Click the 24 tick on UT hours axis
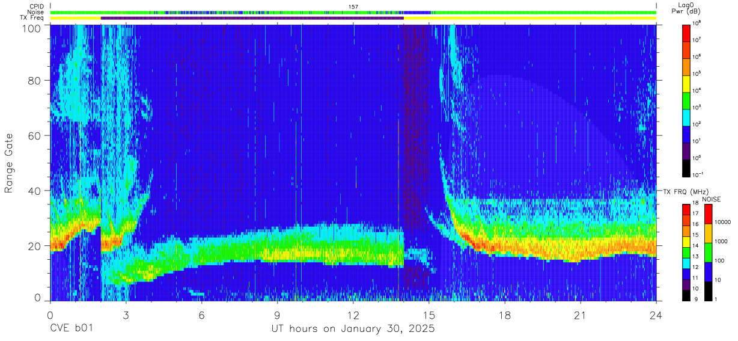Image resolution: width=738 pixels, height=341 pixels. click(656, 315)
